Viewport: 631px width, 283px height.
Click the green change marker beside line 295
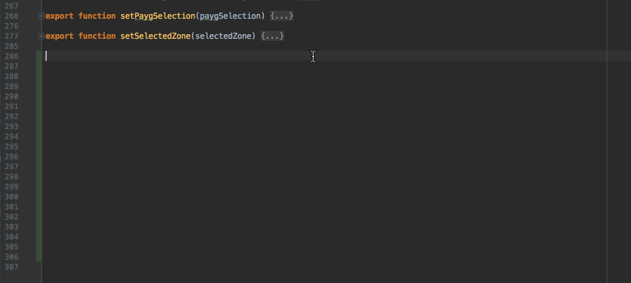tap(39, 147)
